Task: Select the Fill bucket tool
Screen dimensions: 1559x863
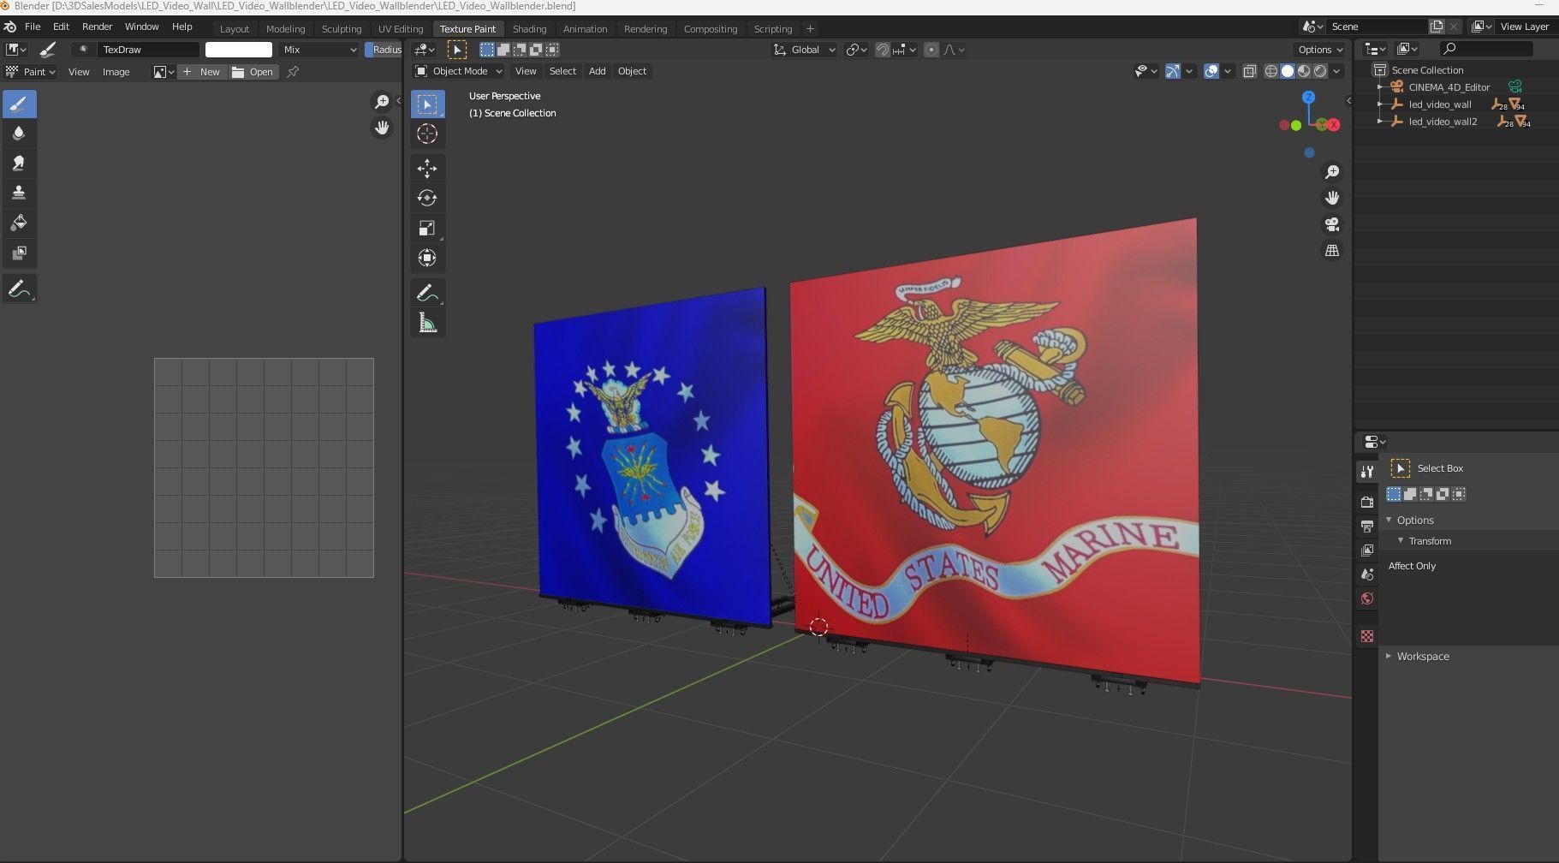Action: pyautogui.click(x=19, y=223)
